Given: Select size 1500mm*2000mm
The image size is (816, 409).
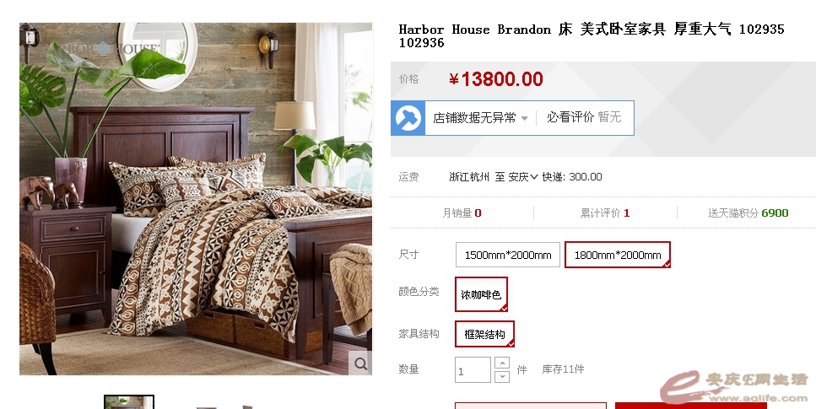Looking at the screenshot, I should point(507,255).
